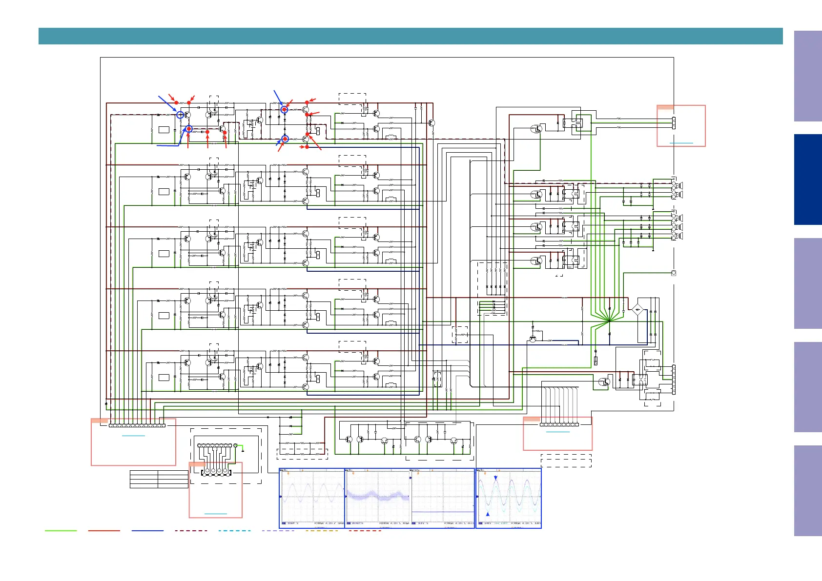Click the long pin header in the bottom-left pink box

(x=137, y=425)
